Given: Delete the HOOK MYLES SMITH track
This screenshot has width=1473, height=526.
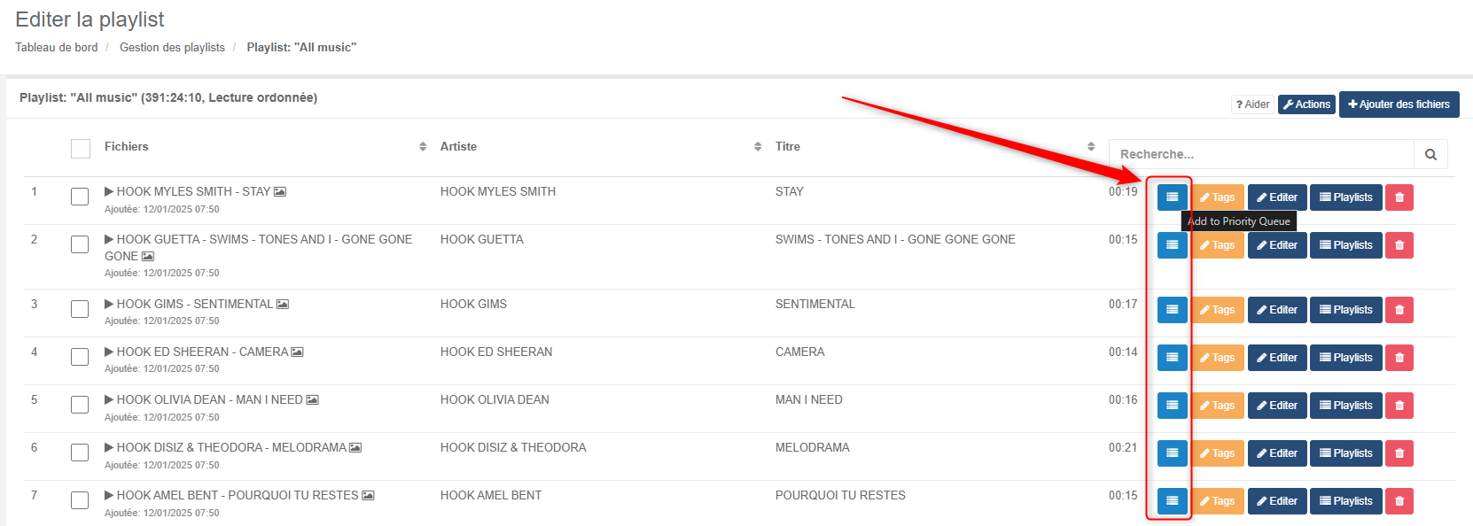Looking at the screenshot, I should click(x=1399, y=197).
